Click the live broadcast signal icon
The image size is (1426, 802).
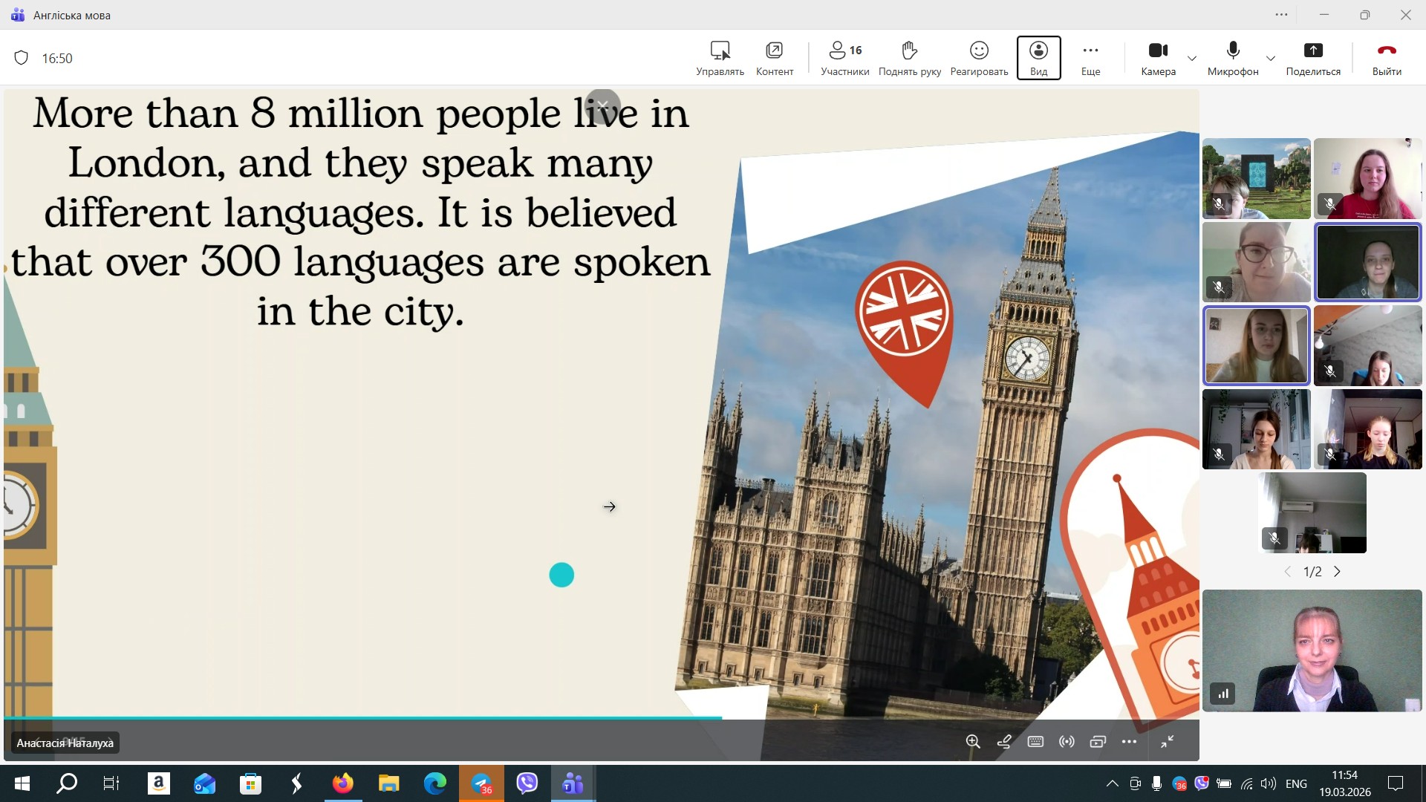pos(1067,741)
